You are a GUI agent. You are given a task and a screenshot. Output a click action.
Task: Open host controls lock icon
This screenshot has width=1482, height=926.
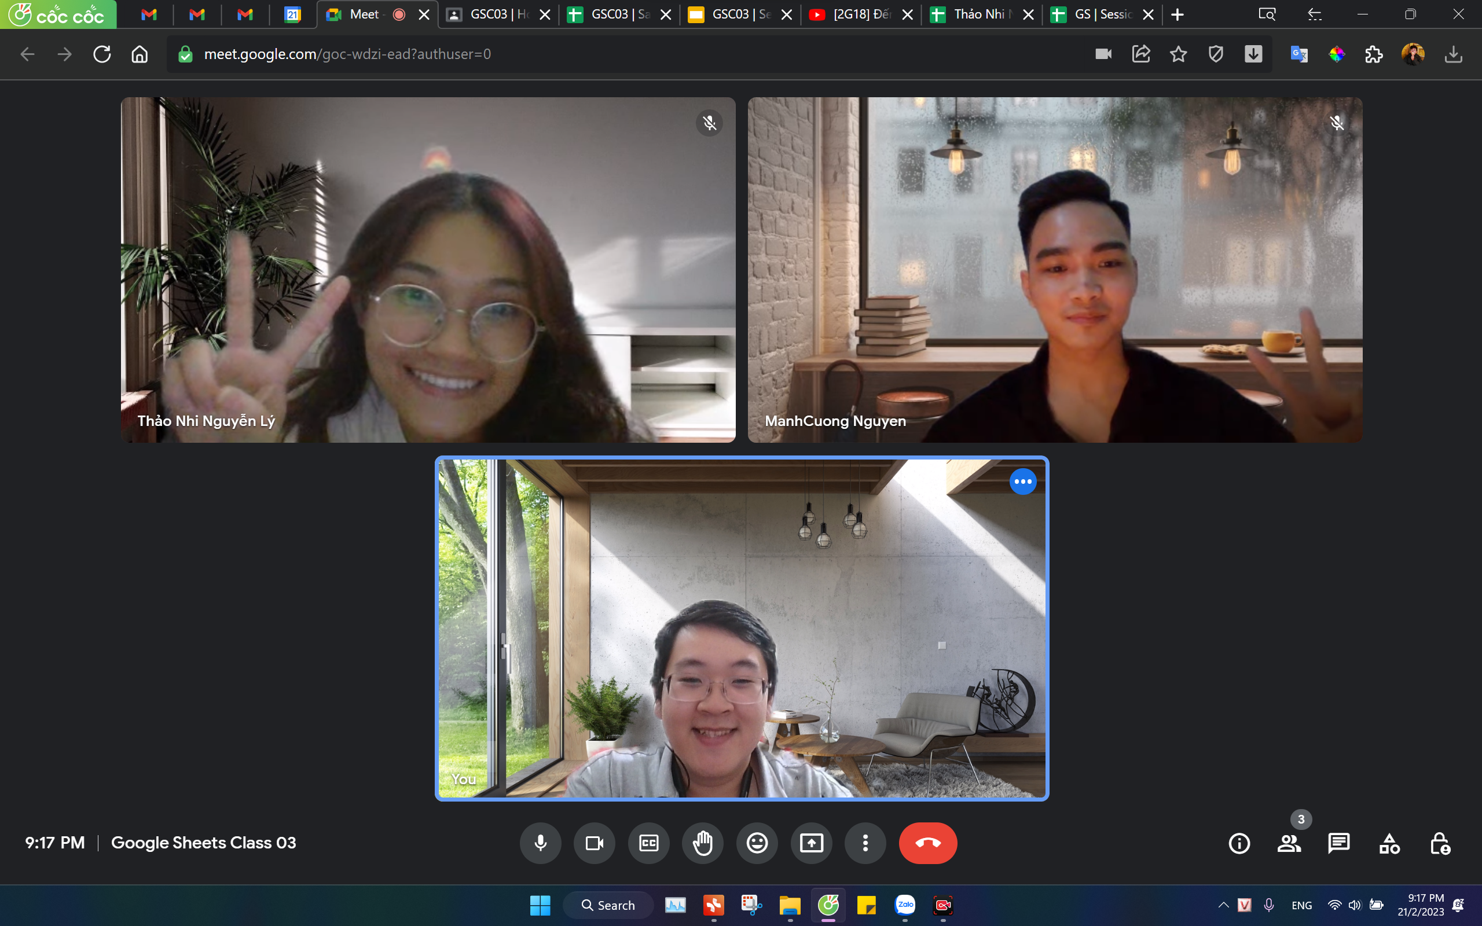1439,843
